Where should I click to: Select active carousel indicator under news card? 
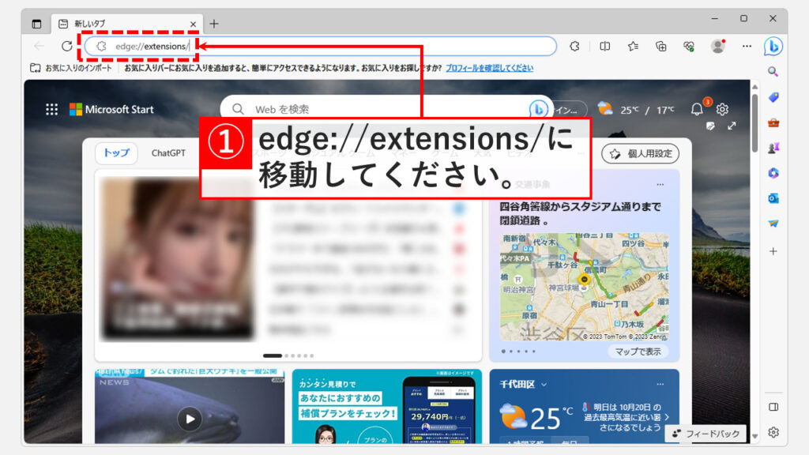coord(273,355)
